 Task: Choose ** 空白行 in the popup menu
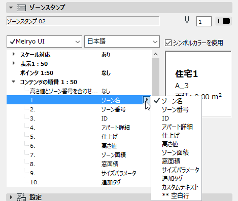pyautogui.click(x=176, y=196)
